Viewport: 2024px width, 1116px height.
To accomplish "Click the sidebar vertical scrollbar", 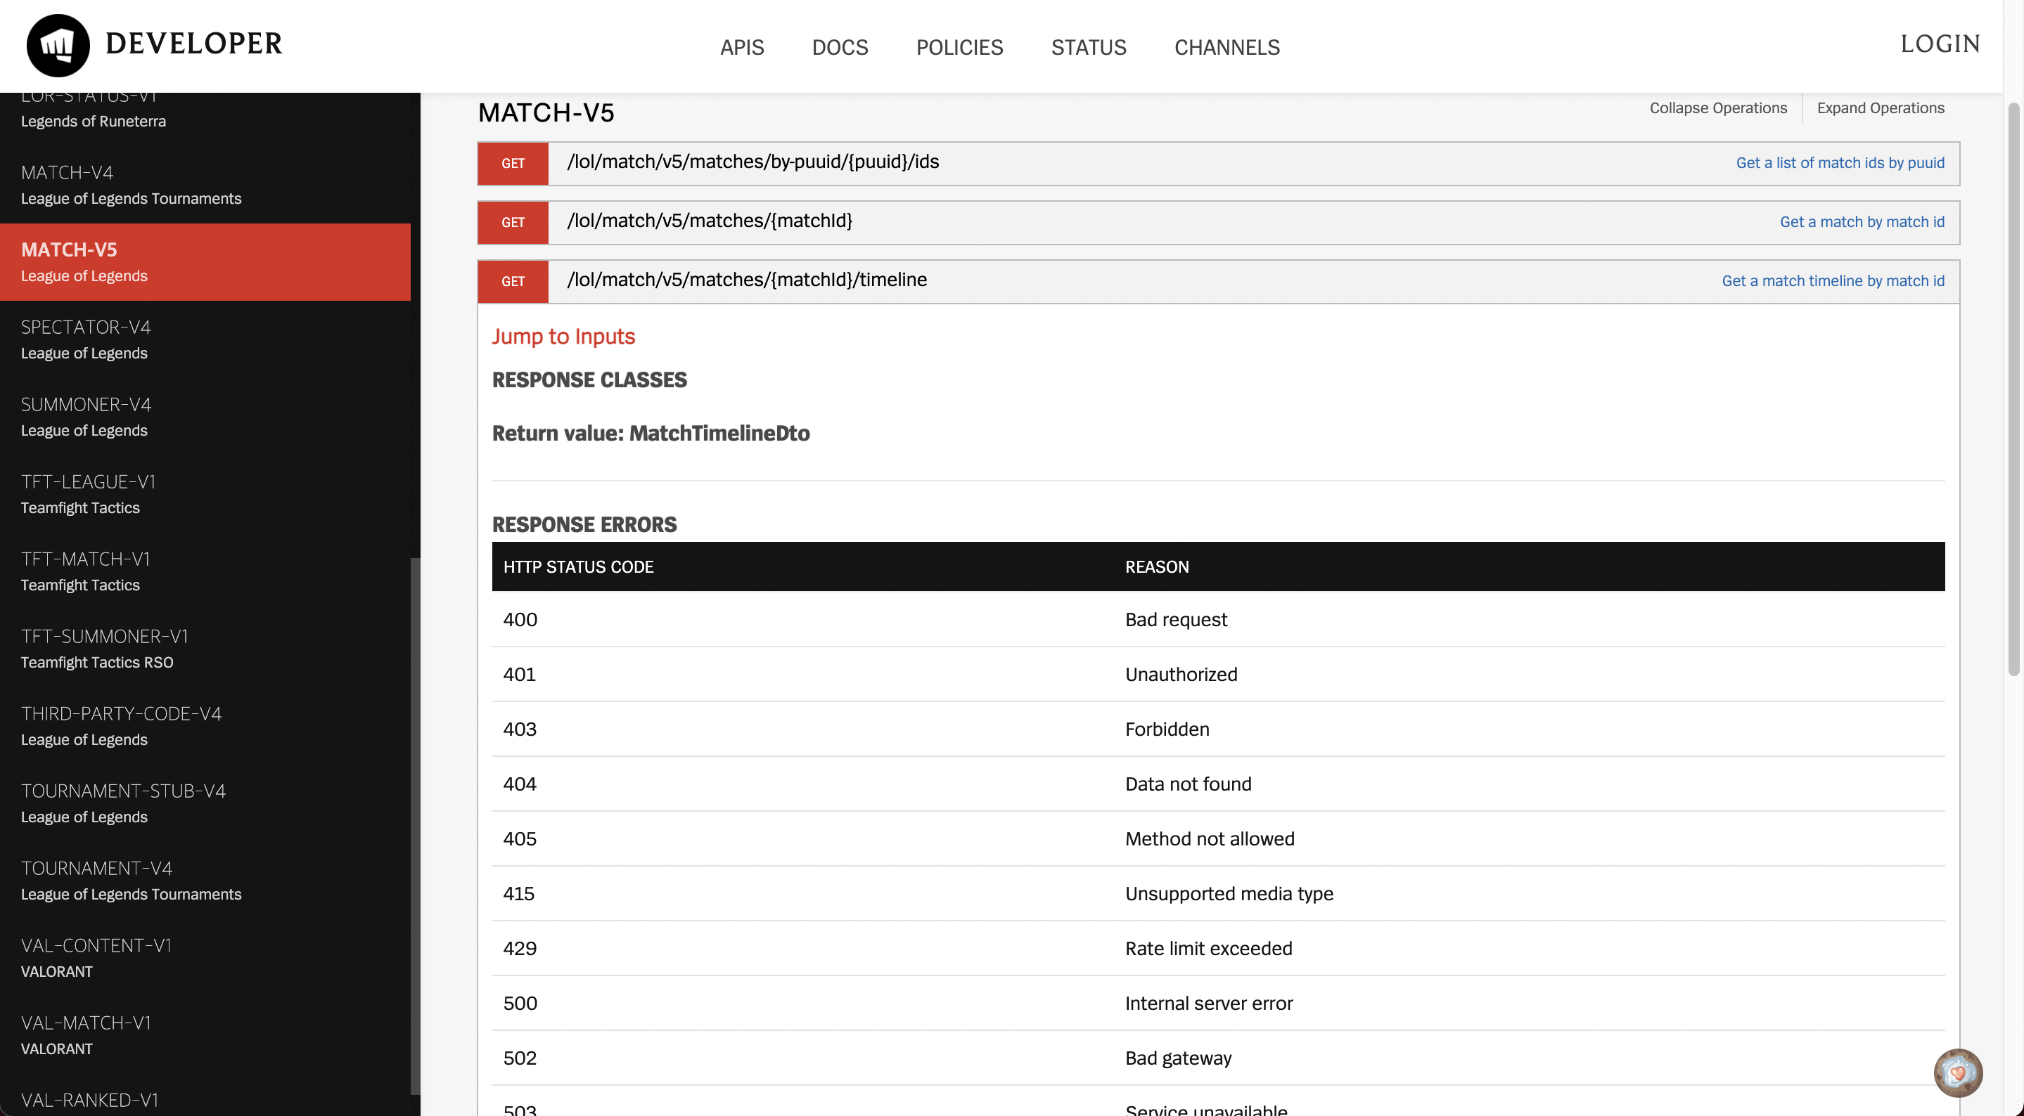I will pos(415,824).
